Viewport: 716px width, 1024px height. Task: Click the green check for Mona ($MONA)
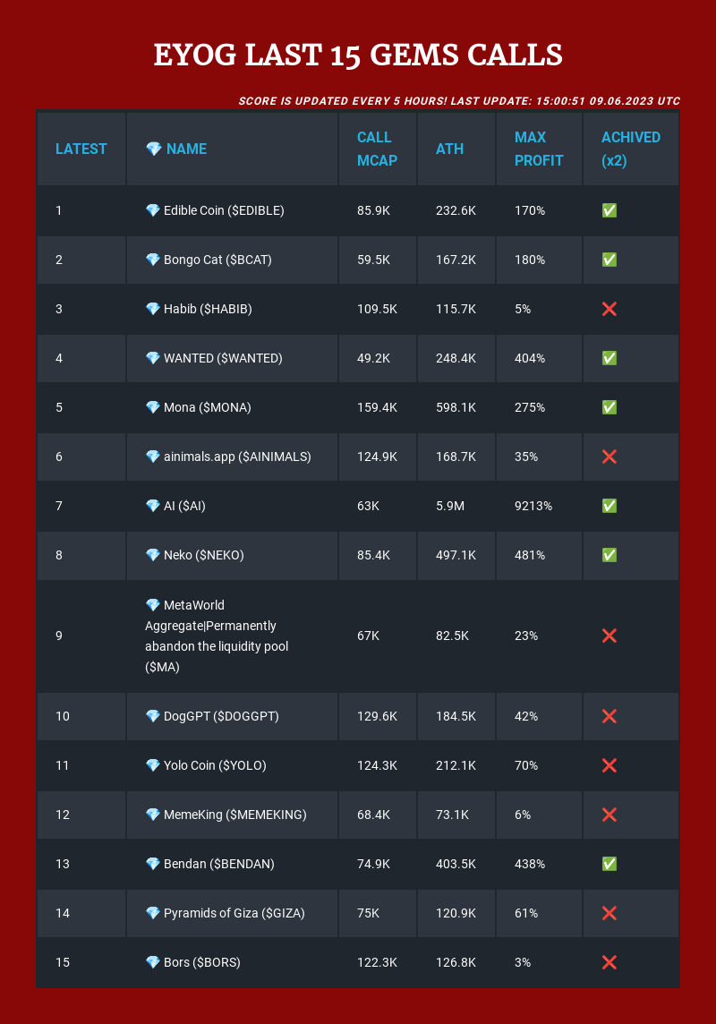[609, 407]
